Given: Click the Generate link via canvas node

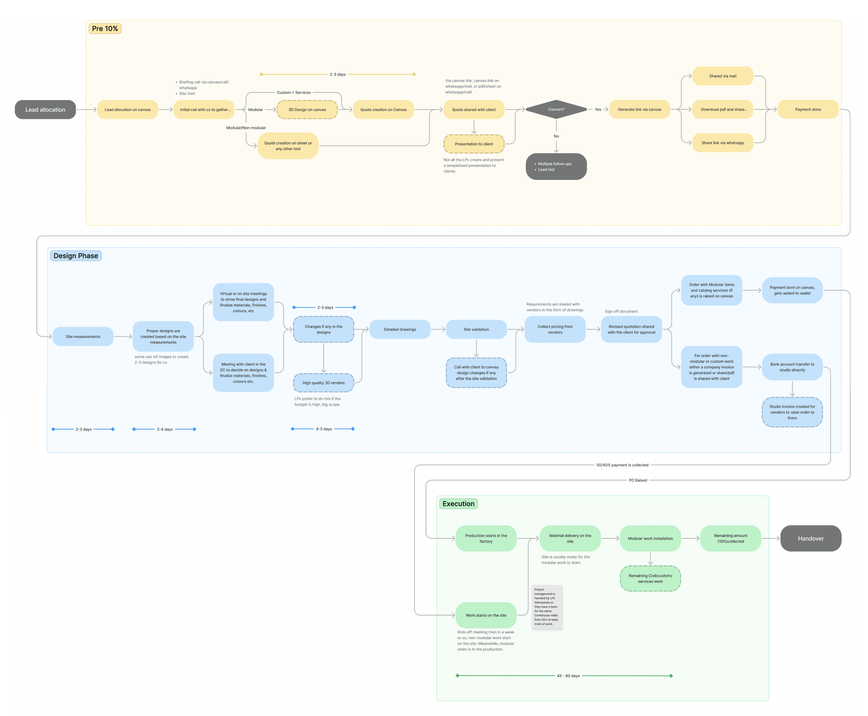Looking at the screenshot, I should click(x=639, y=109).
